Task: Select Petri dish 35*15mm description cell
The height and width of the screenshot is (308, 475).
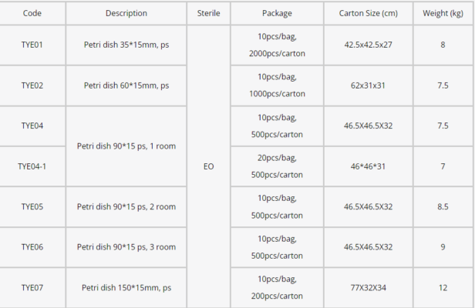Action: tap(126, 45)
